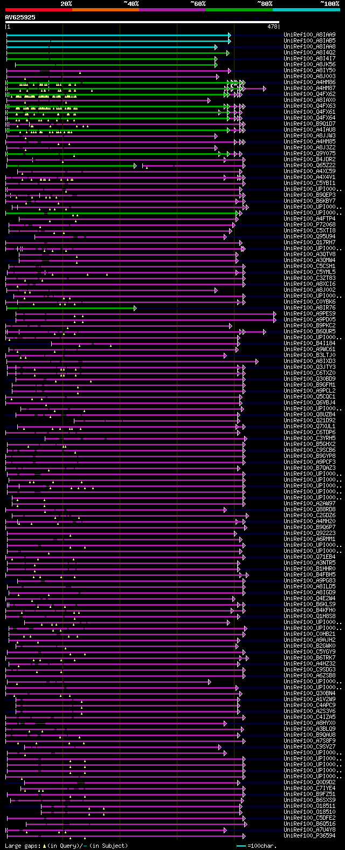The height and width of the screenshot is (850, 345).
Task: Click UniRef100_C3YRH5 label
Action: [x=309, y=438]
